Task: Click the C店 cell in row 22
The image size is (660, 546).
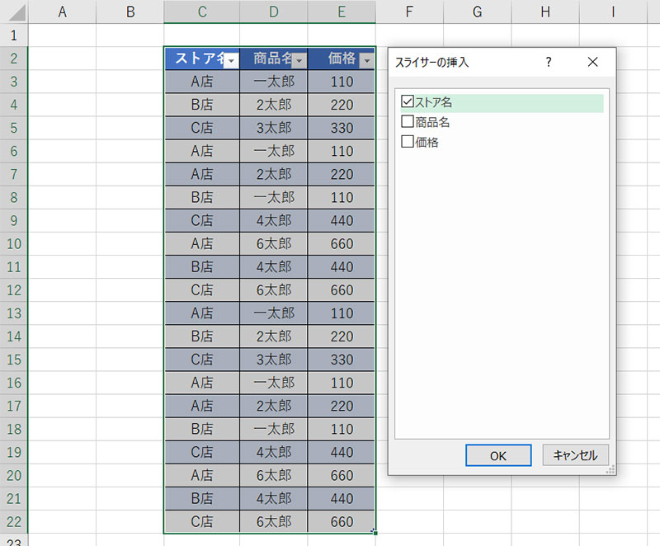Action: tap(201, 521)
